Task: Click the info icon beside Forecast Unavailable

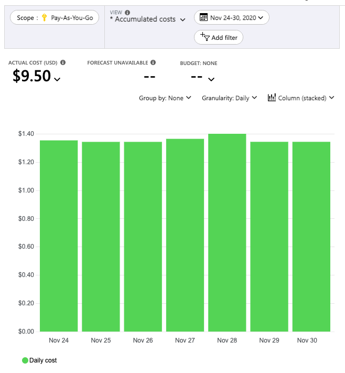Action: click(x=153, y=62)
